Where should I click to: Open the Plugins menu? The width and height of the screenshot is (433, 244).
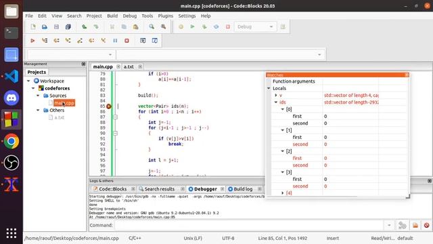point(165,16)
